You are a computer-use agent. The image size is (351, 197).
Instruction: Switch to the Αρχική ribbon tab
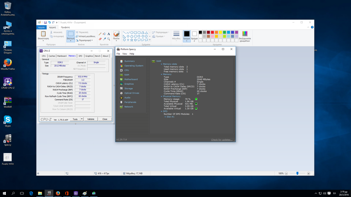coord(52,27)
